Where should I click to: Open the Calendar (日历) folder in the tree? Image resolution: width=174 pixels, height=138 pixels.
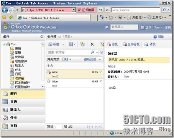[16, 74]
